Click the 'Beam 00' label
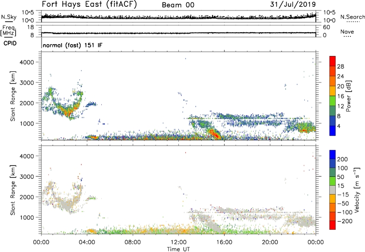365x252 pixels. tap(178, 5)
